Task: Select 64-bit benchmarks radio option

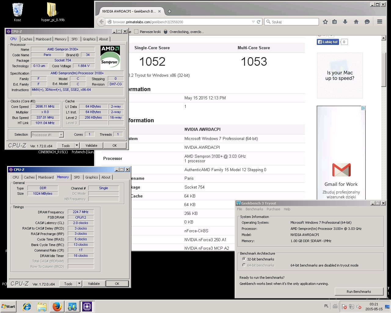Action: (x=244, y=265)
